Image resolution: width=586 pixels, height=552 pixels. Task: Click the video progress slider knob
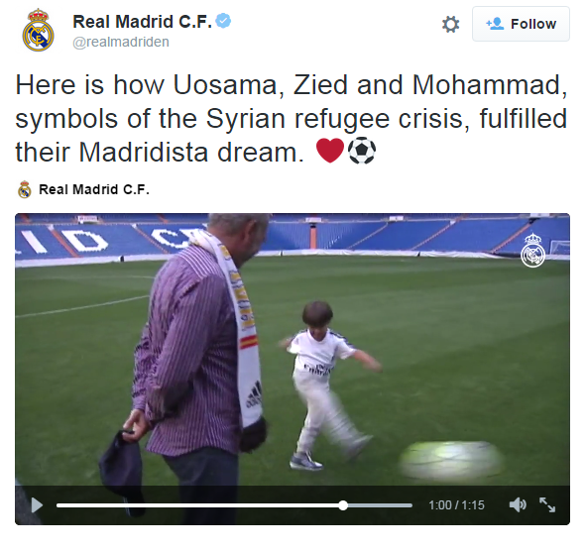click(x=343, y=505)
